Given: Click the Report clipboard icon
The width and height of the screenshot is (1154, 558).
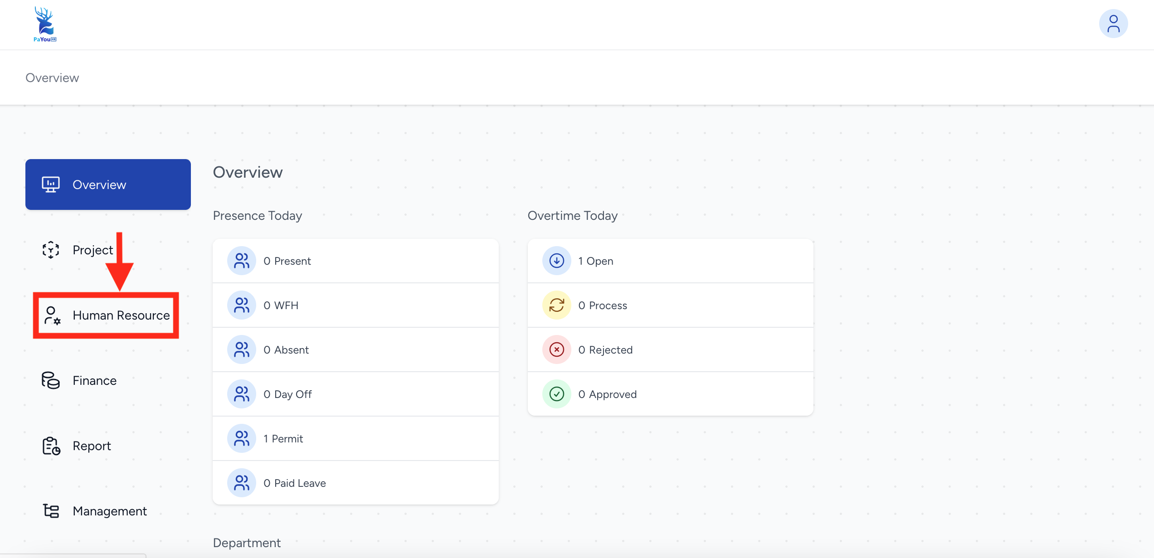Looking at the screenshot, I should (51, 446).
